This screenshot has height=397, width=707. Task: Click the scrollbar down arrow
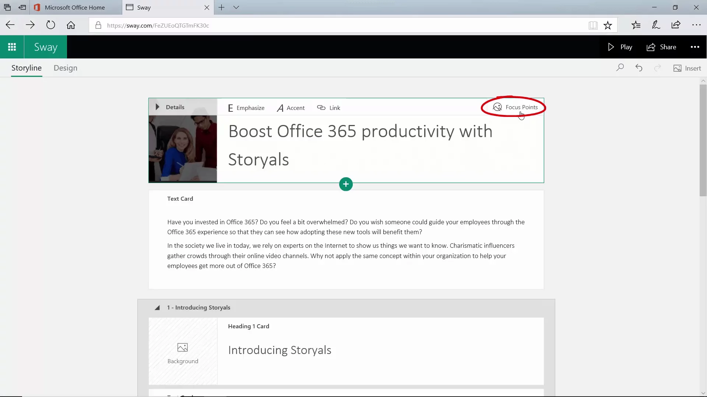coord(703,393)
